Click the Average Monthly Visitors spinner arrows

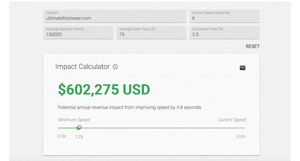[x=109, y=35]
